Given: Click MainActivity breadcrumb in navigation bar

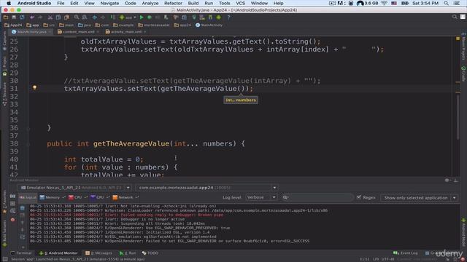Looking at the screenshot, I should pos(209,25).
